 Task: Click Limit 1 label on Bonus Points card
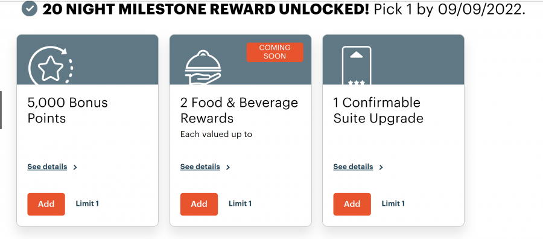(x=87, y=203)
